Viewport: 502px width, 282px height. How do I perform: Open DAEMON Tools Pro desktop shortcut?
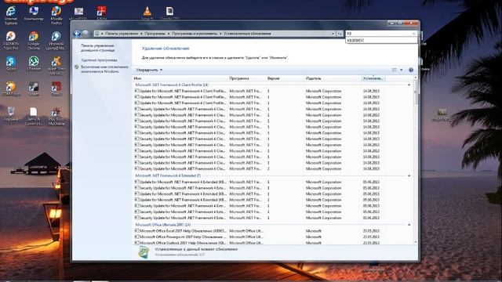pyautogui.click(x=11, y=41)
